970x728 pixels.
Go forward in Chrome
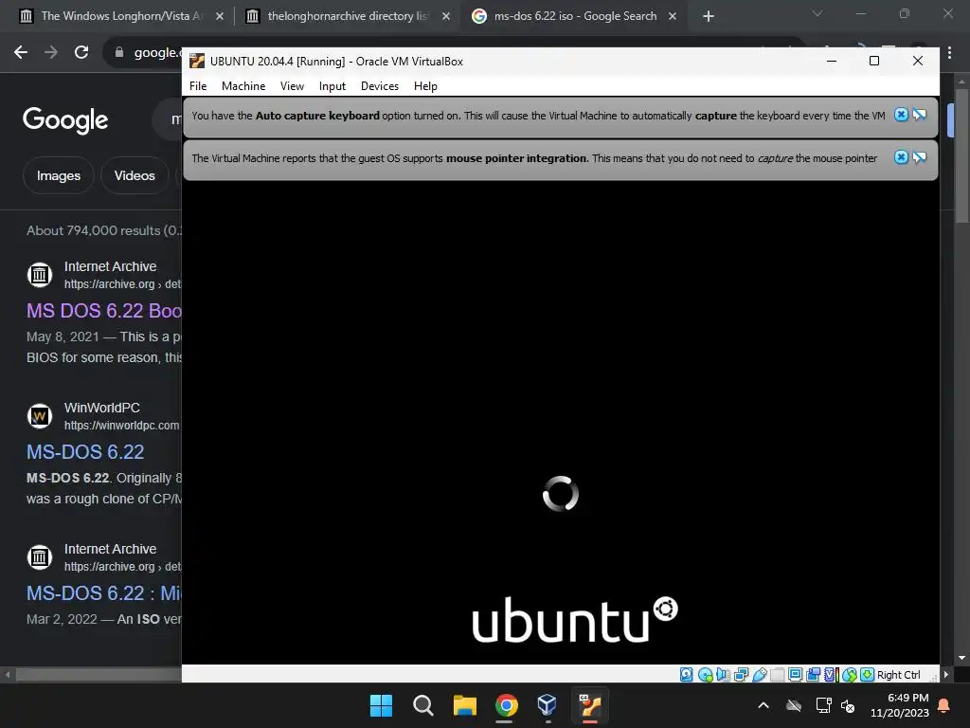point(51,52)
